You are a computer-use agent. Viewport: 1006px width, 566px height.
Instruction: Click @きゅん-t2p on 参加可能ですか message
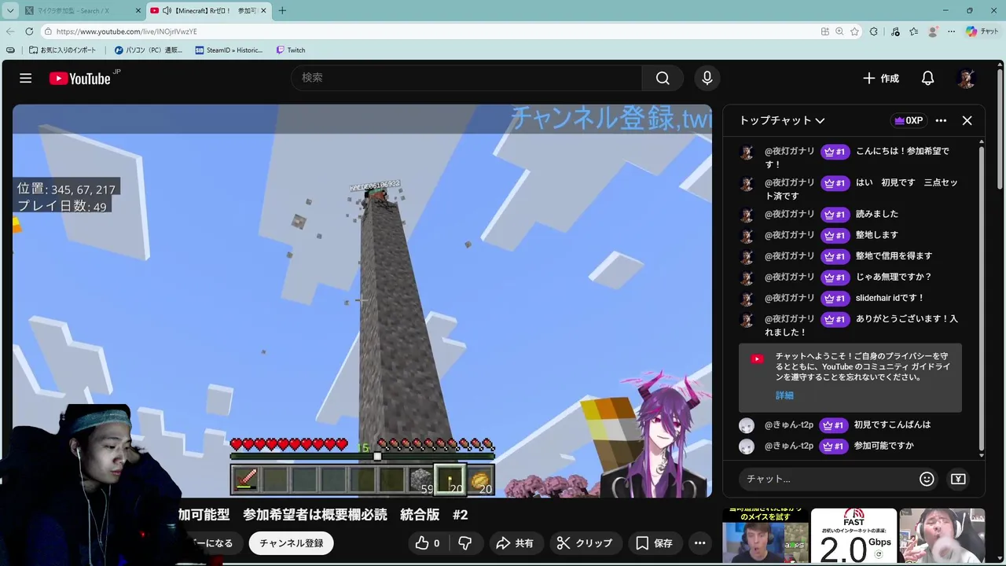(789, 446)
